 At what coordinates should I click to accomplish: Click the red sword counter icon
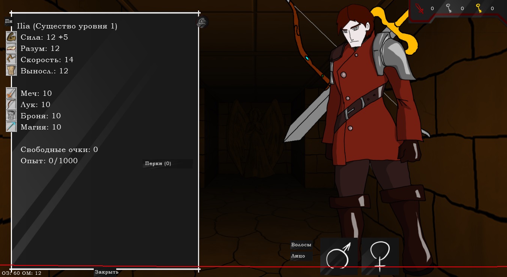pyautogui.click(x=420, y=8)
